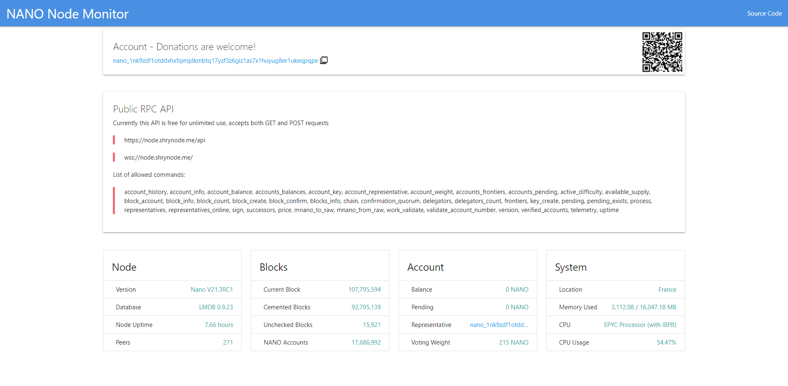Click the Account - Donations are welcome! heading

pos(184,47)
